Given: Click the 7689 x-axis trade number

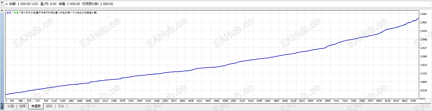Looking at the screenshot, I should click(x=362, y=101).
